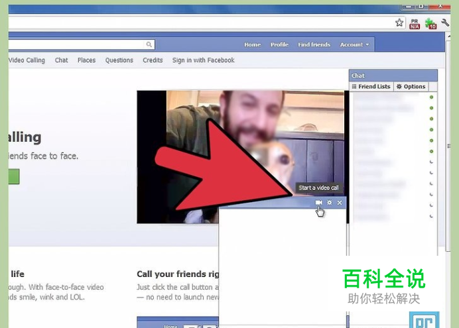Open the Credits tab
The height and width of the screenshot is (328, 459).
click(x=153, y=60)
